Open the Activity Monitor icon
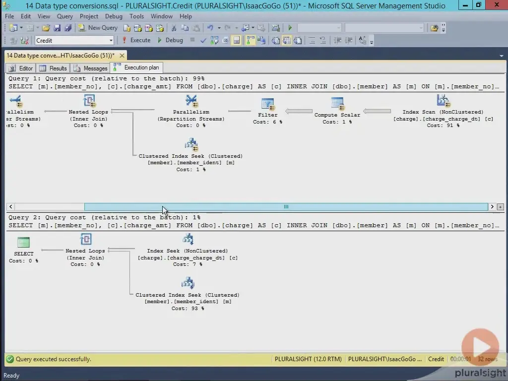 [x=276, y=28]
